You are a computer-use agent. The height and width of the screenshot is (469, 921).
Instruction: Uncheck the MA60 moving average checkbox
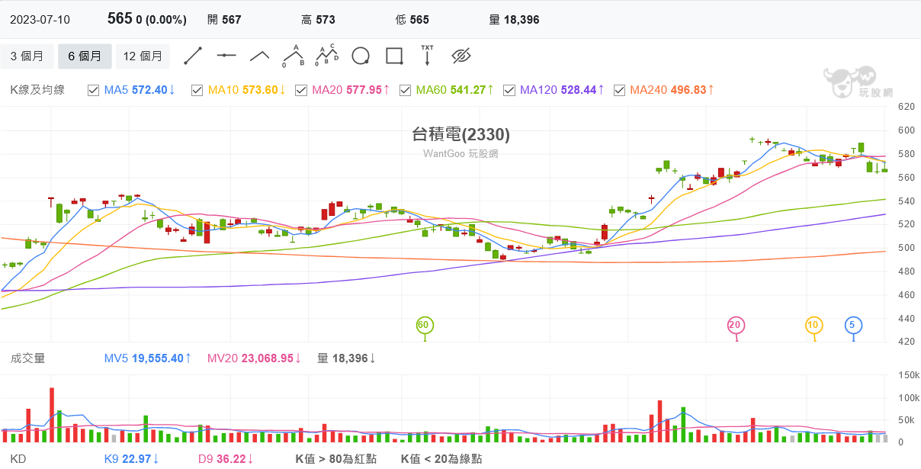click(x=406, y=90)
